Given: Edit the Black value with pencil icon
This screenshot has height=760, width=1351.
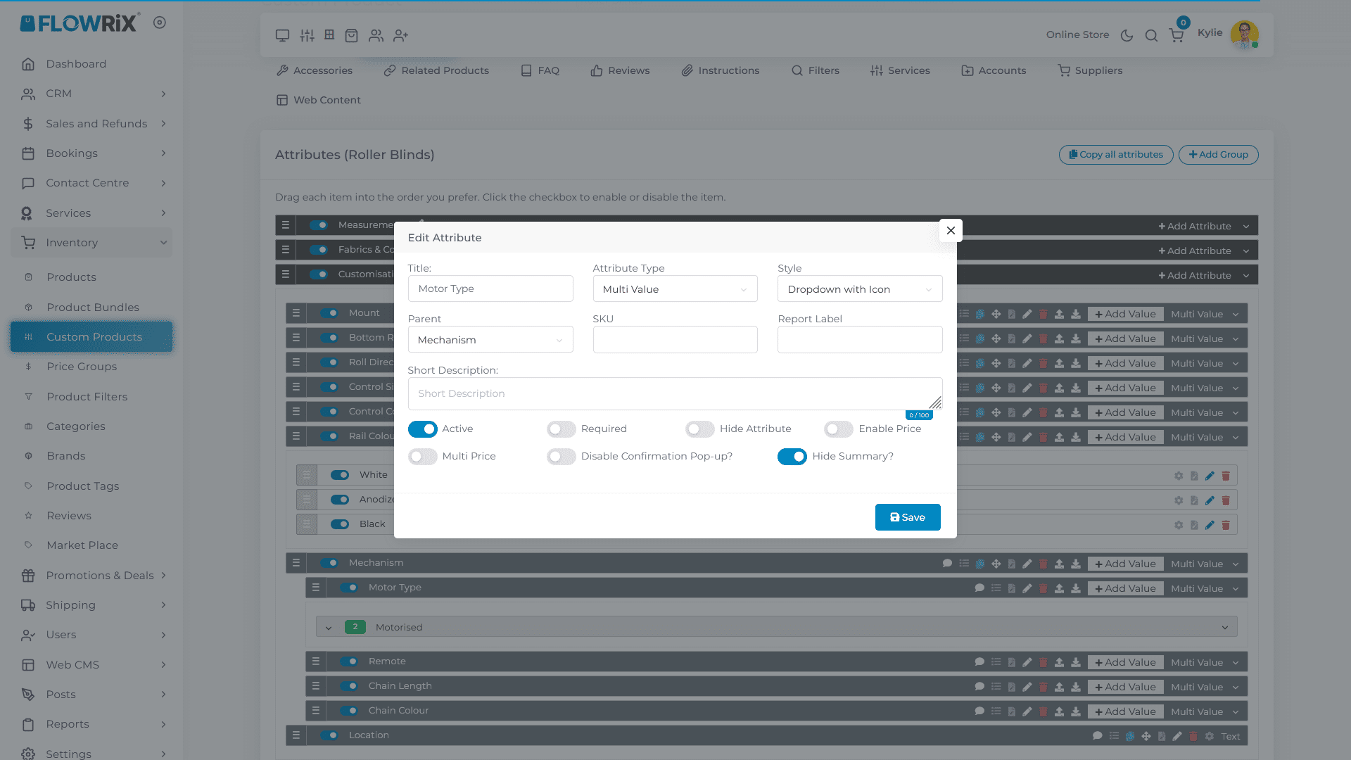Looking at the screenshot, I should point(1210,525).
